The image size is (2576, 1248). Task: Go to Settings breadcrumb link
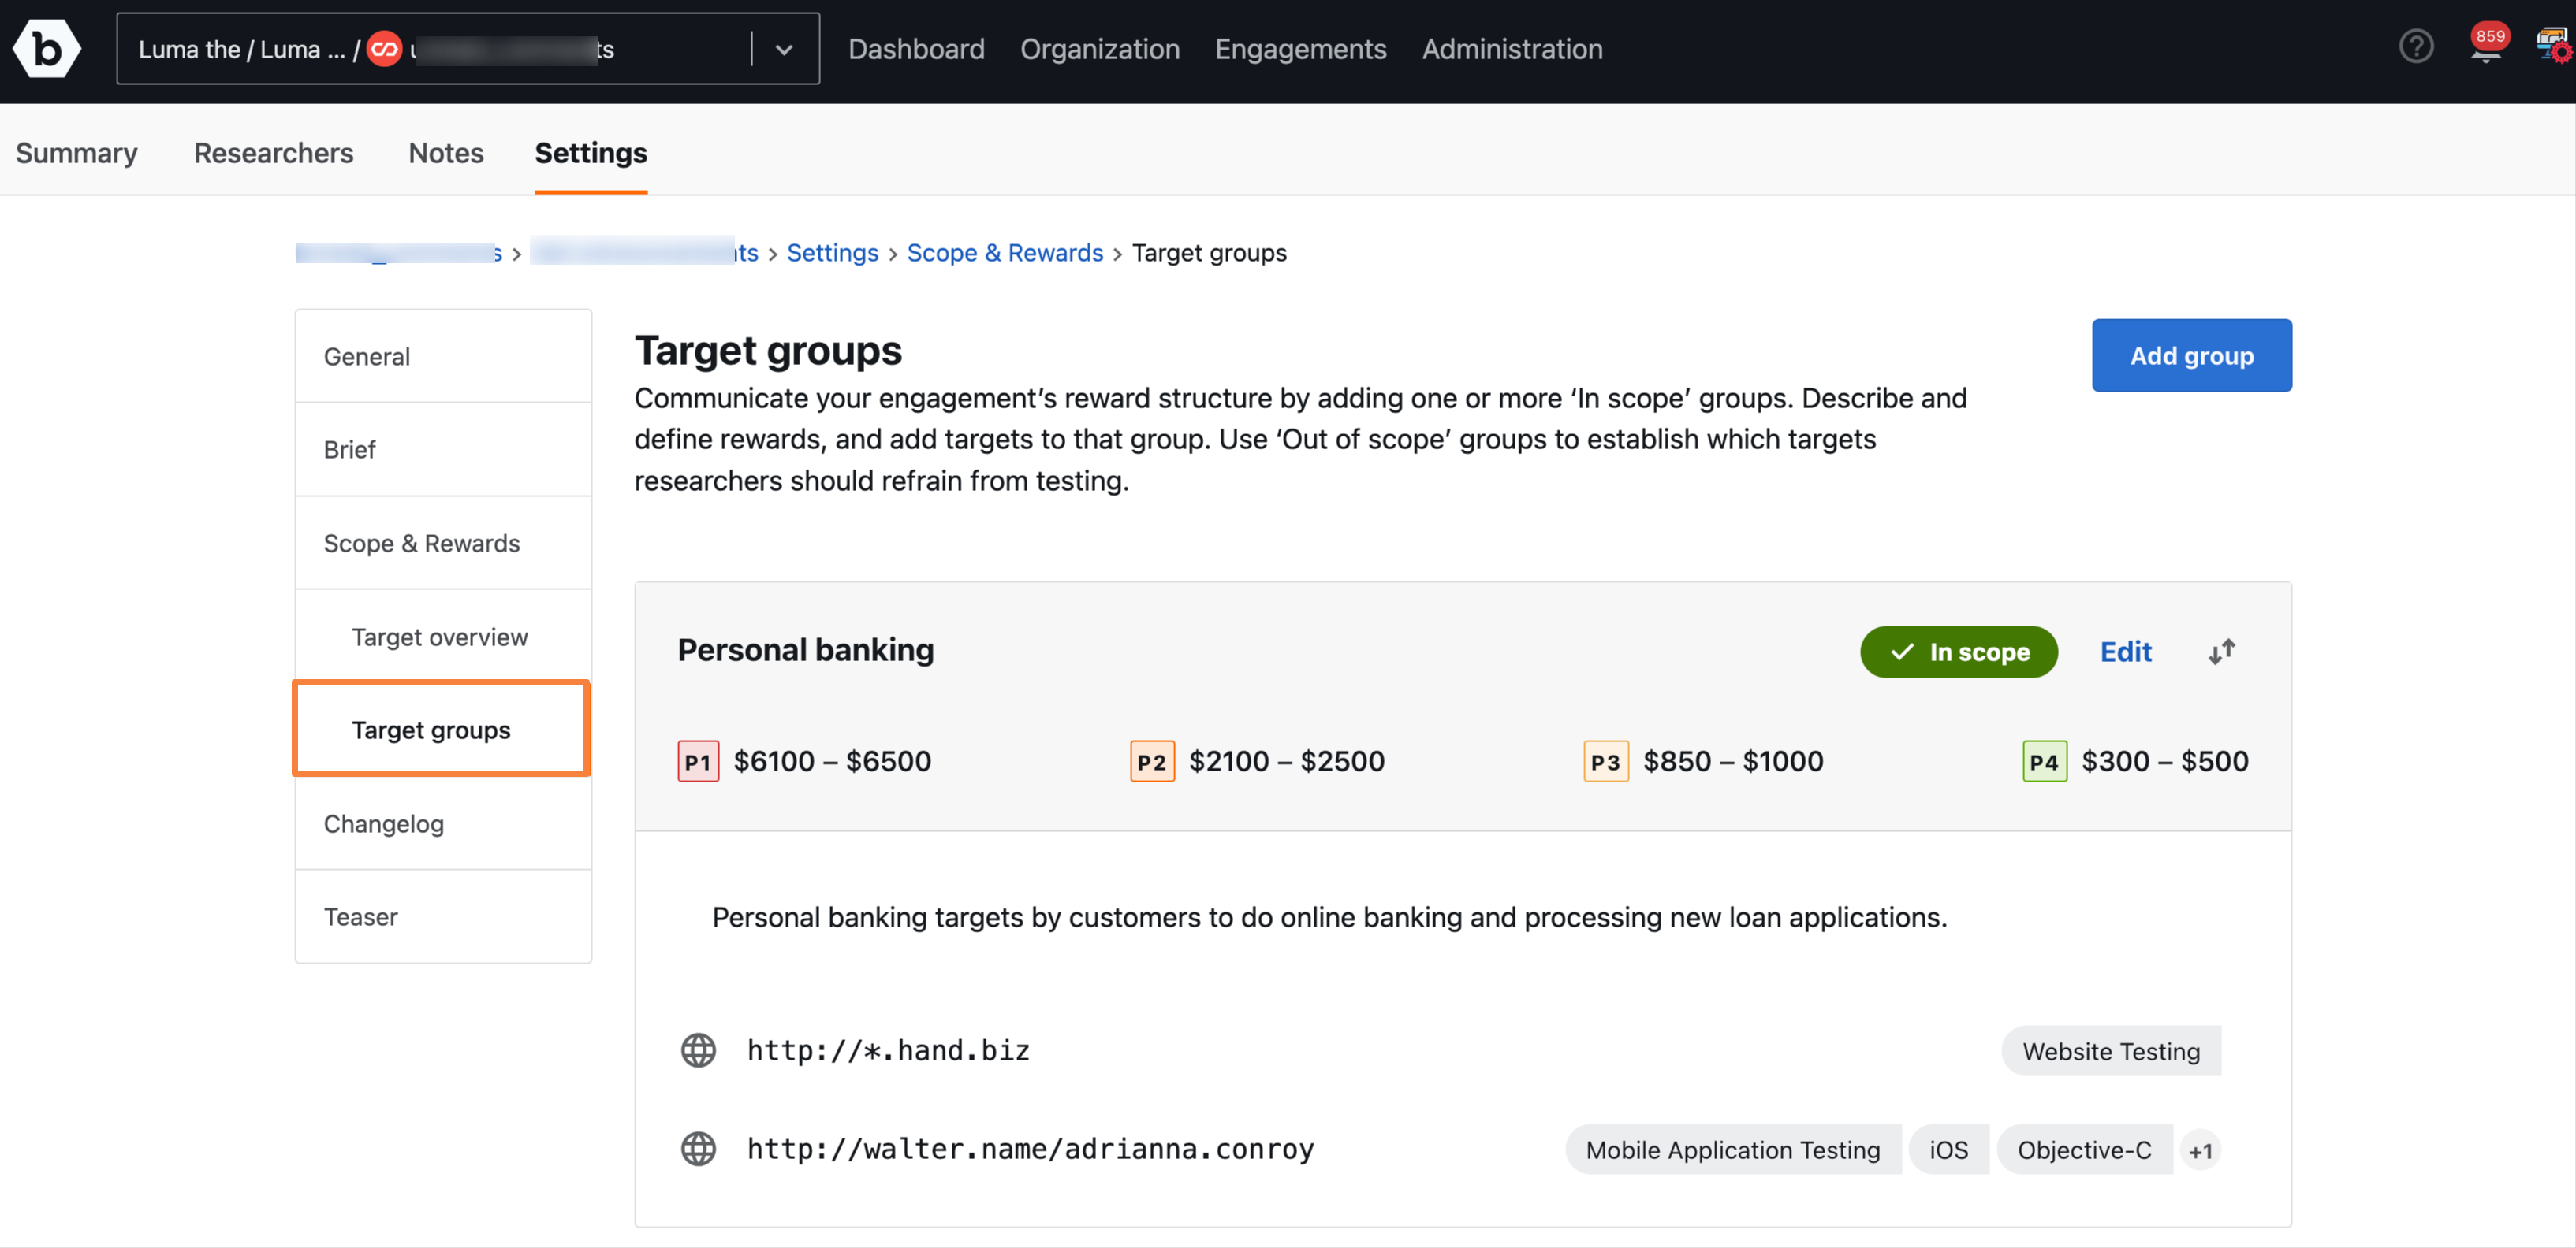[832, 253]
